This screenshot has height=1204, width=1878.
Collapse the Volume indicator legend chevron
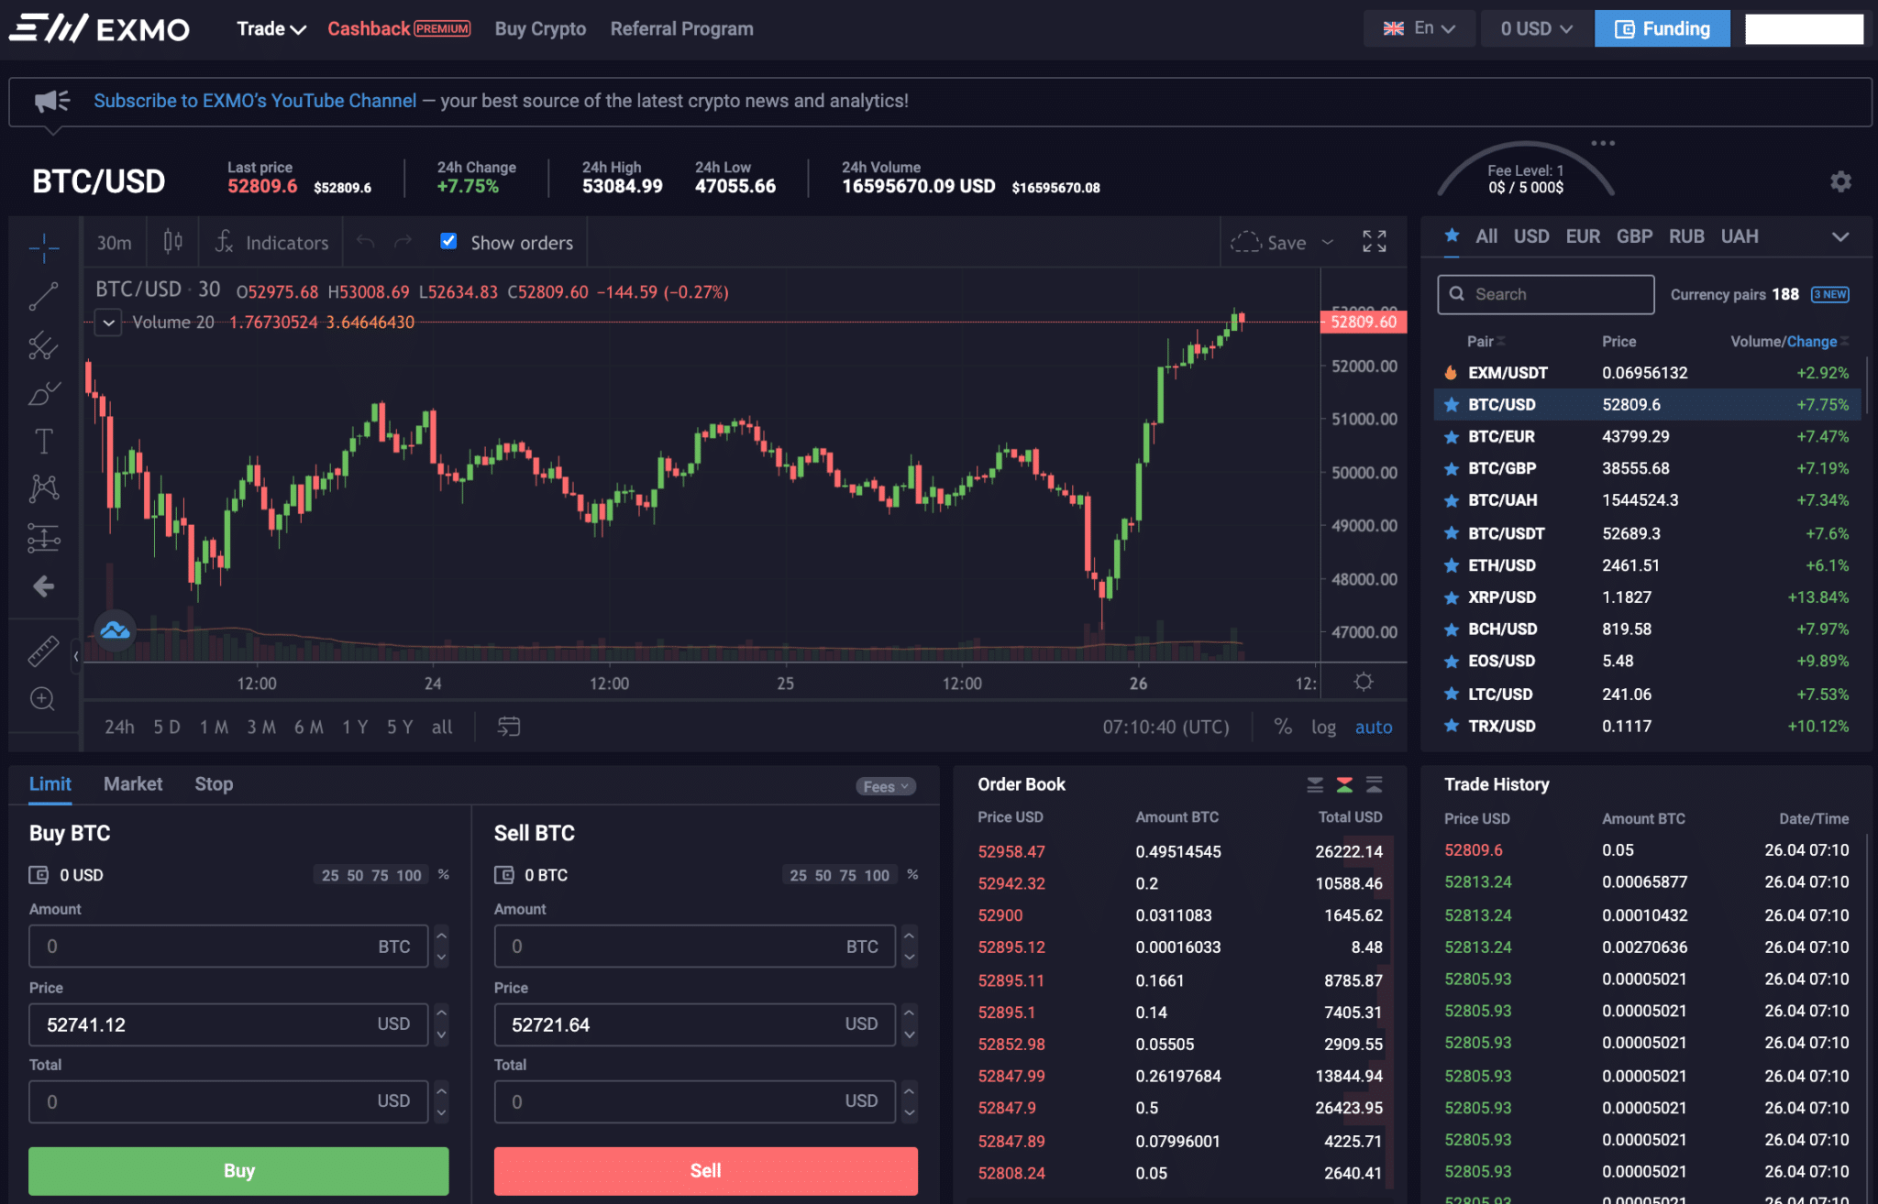click(x=108, y=323)
